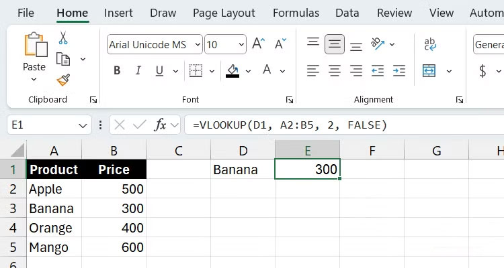Open Font settings dialog launcher
The image size is (504, 268).
pos(290,100)
